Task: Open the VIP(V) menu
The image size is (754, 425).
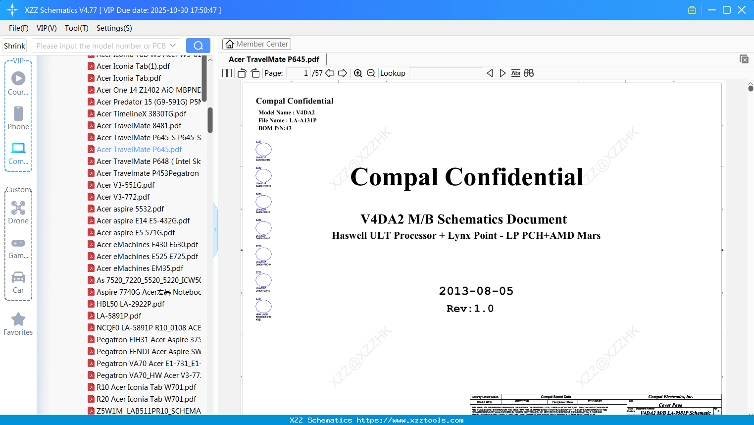Action: tap(47, 28)
